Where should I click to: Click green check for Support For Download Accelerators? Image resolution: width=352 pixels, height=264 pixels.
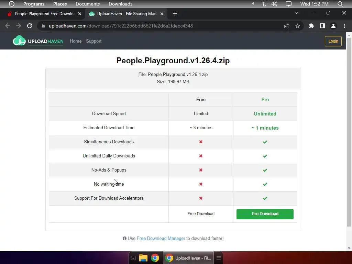tap(265, 198)
